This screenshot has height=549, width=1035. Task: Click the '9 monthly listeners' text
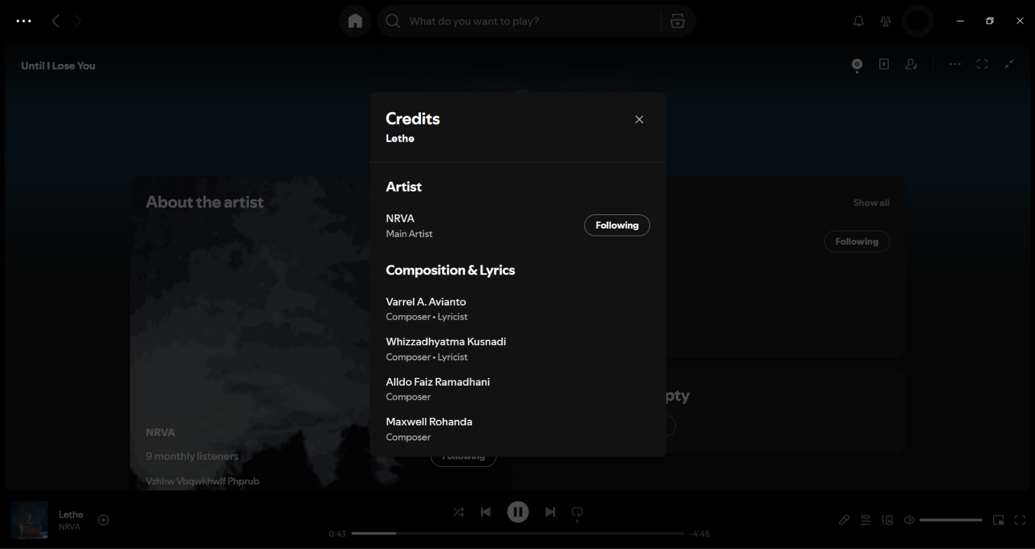pos(192,456)
